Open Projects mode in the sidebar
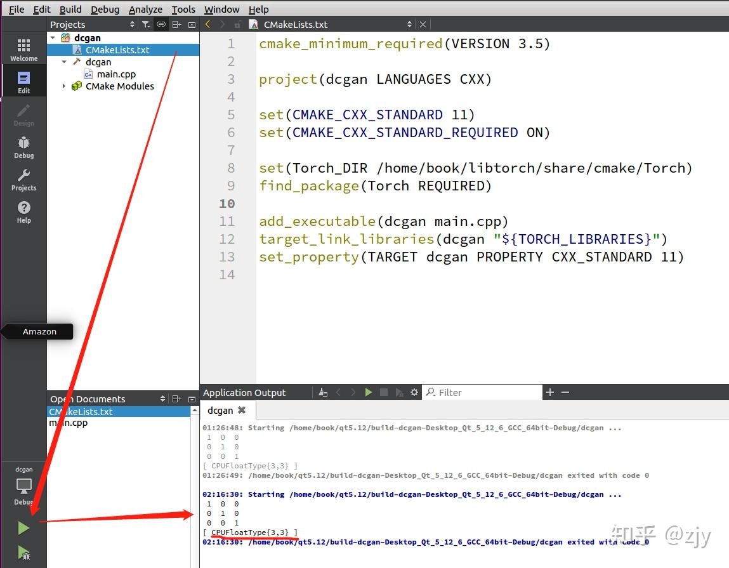Viewport: 729px width, 568px height. [x=23, y=180]
